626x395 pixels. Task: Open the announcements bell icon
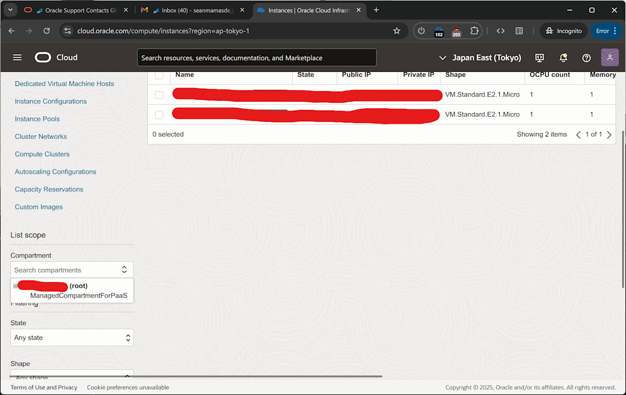coord(563,57)
